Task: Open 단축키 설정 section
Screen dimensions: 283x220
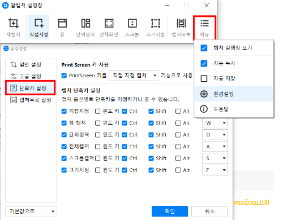Action: [x=30, y=88]
